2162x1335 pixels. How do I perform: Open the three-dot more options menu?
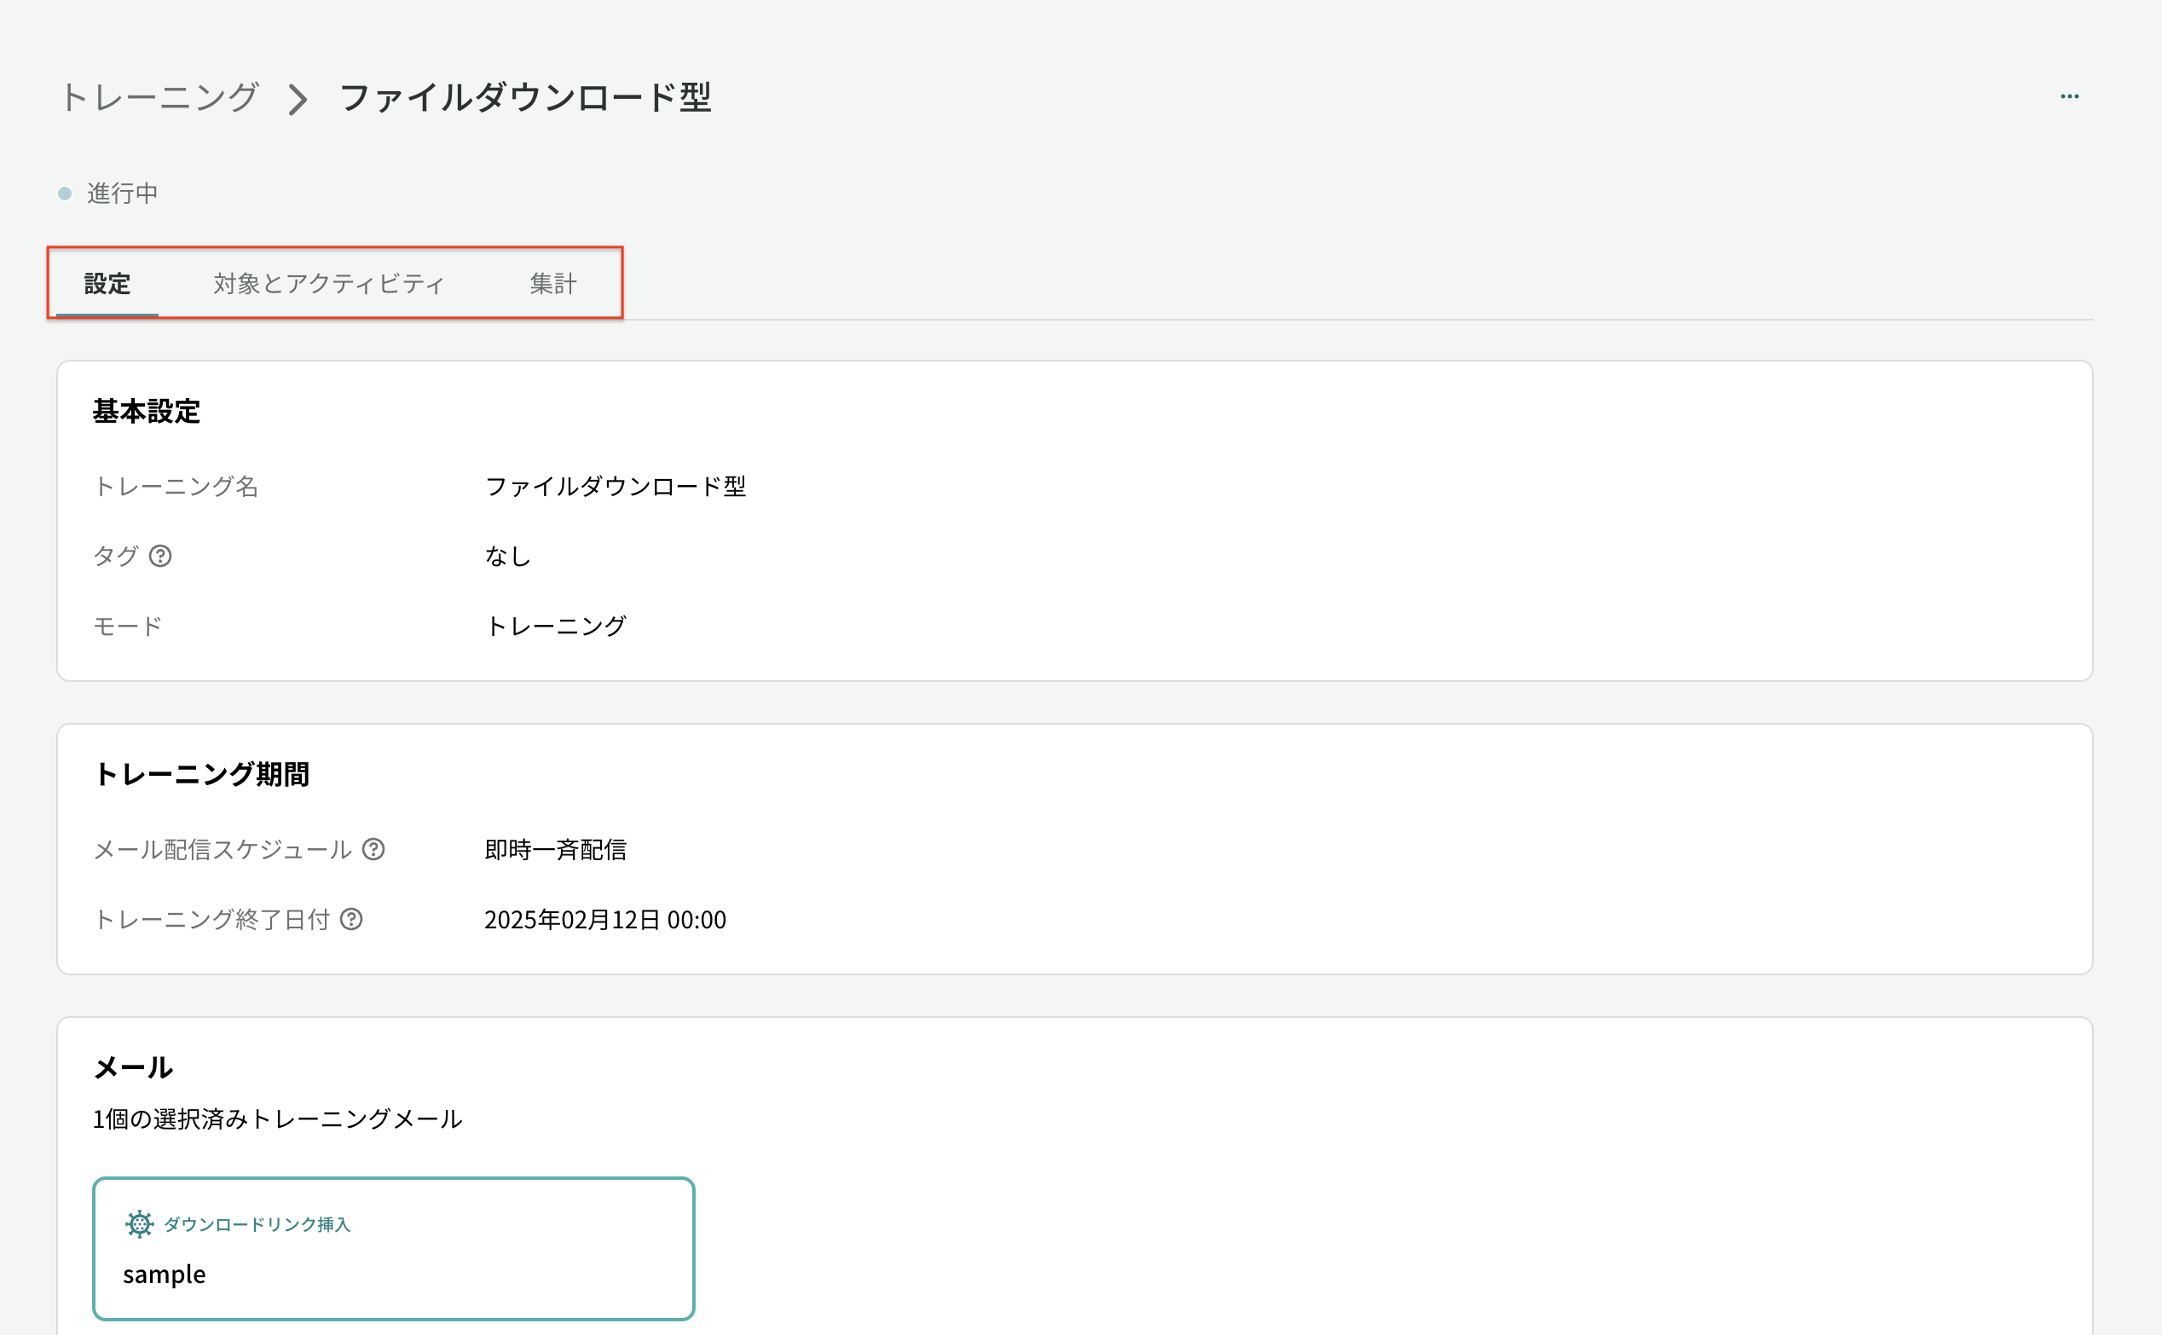click(2069, 96)
